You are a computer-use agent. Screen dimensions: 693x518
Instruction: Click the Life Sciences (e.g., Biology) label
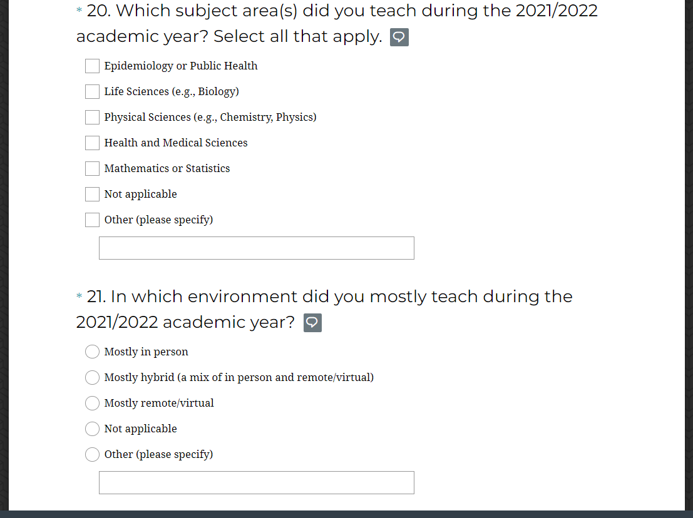(172, 91)
